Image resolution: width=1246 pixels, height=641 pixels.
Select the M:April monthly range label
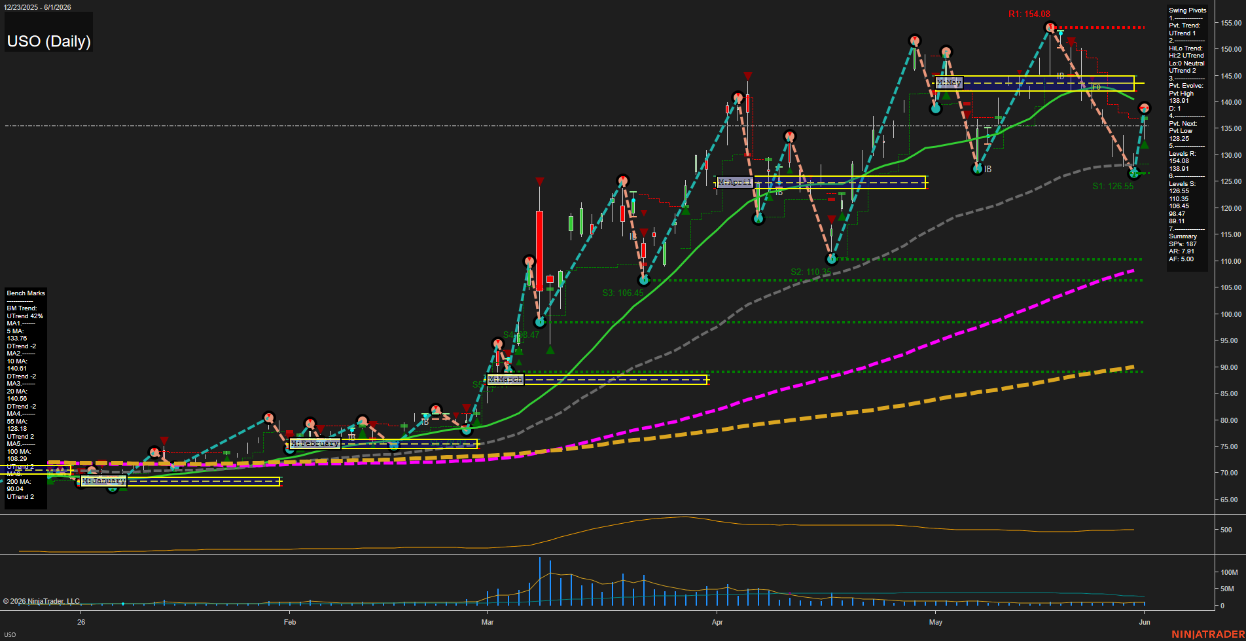click(x=735, y=182)
